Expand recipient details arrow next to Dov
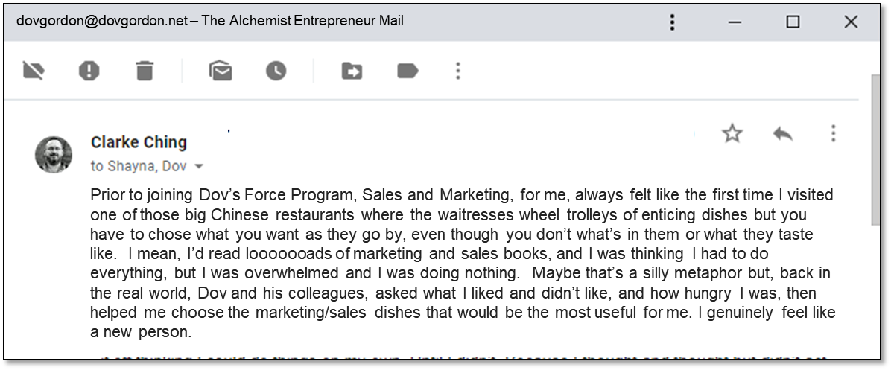The width and height of the screenshot is (891, 370). (x=199, y=166)
